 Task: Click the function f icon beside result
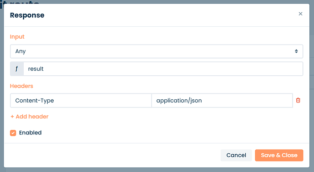[x=17, y=69]
